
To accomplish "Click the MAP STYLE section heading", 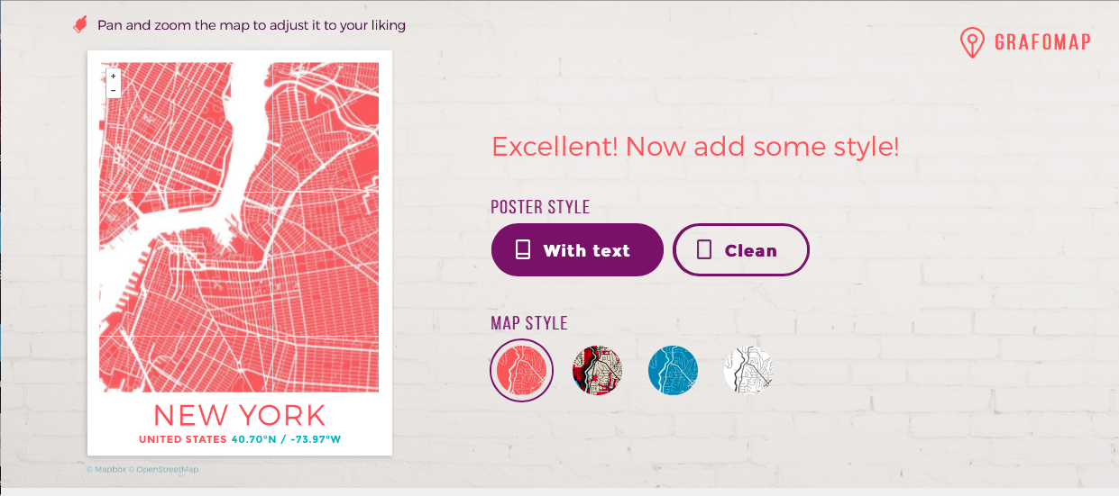I will (529, 323).
